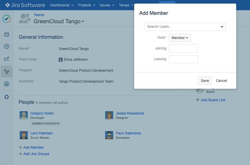Open the calendar icon in left sidebar
The height and width of the screenshot is (165, 250).
pyautogui.click(x=7, y=34)
